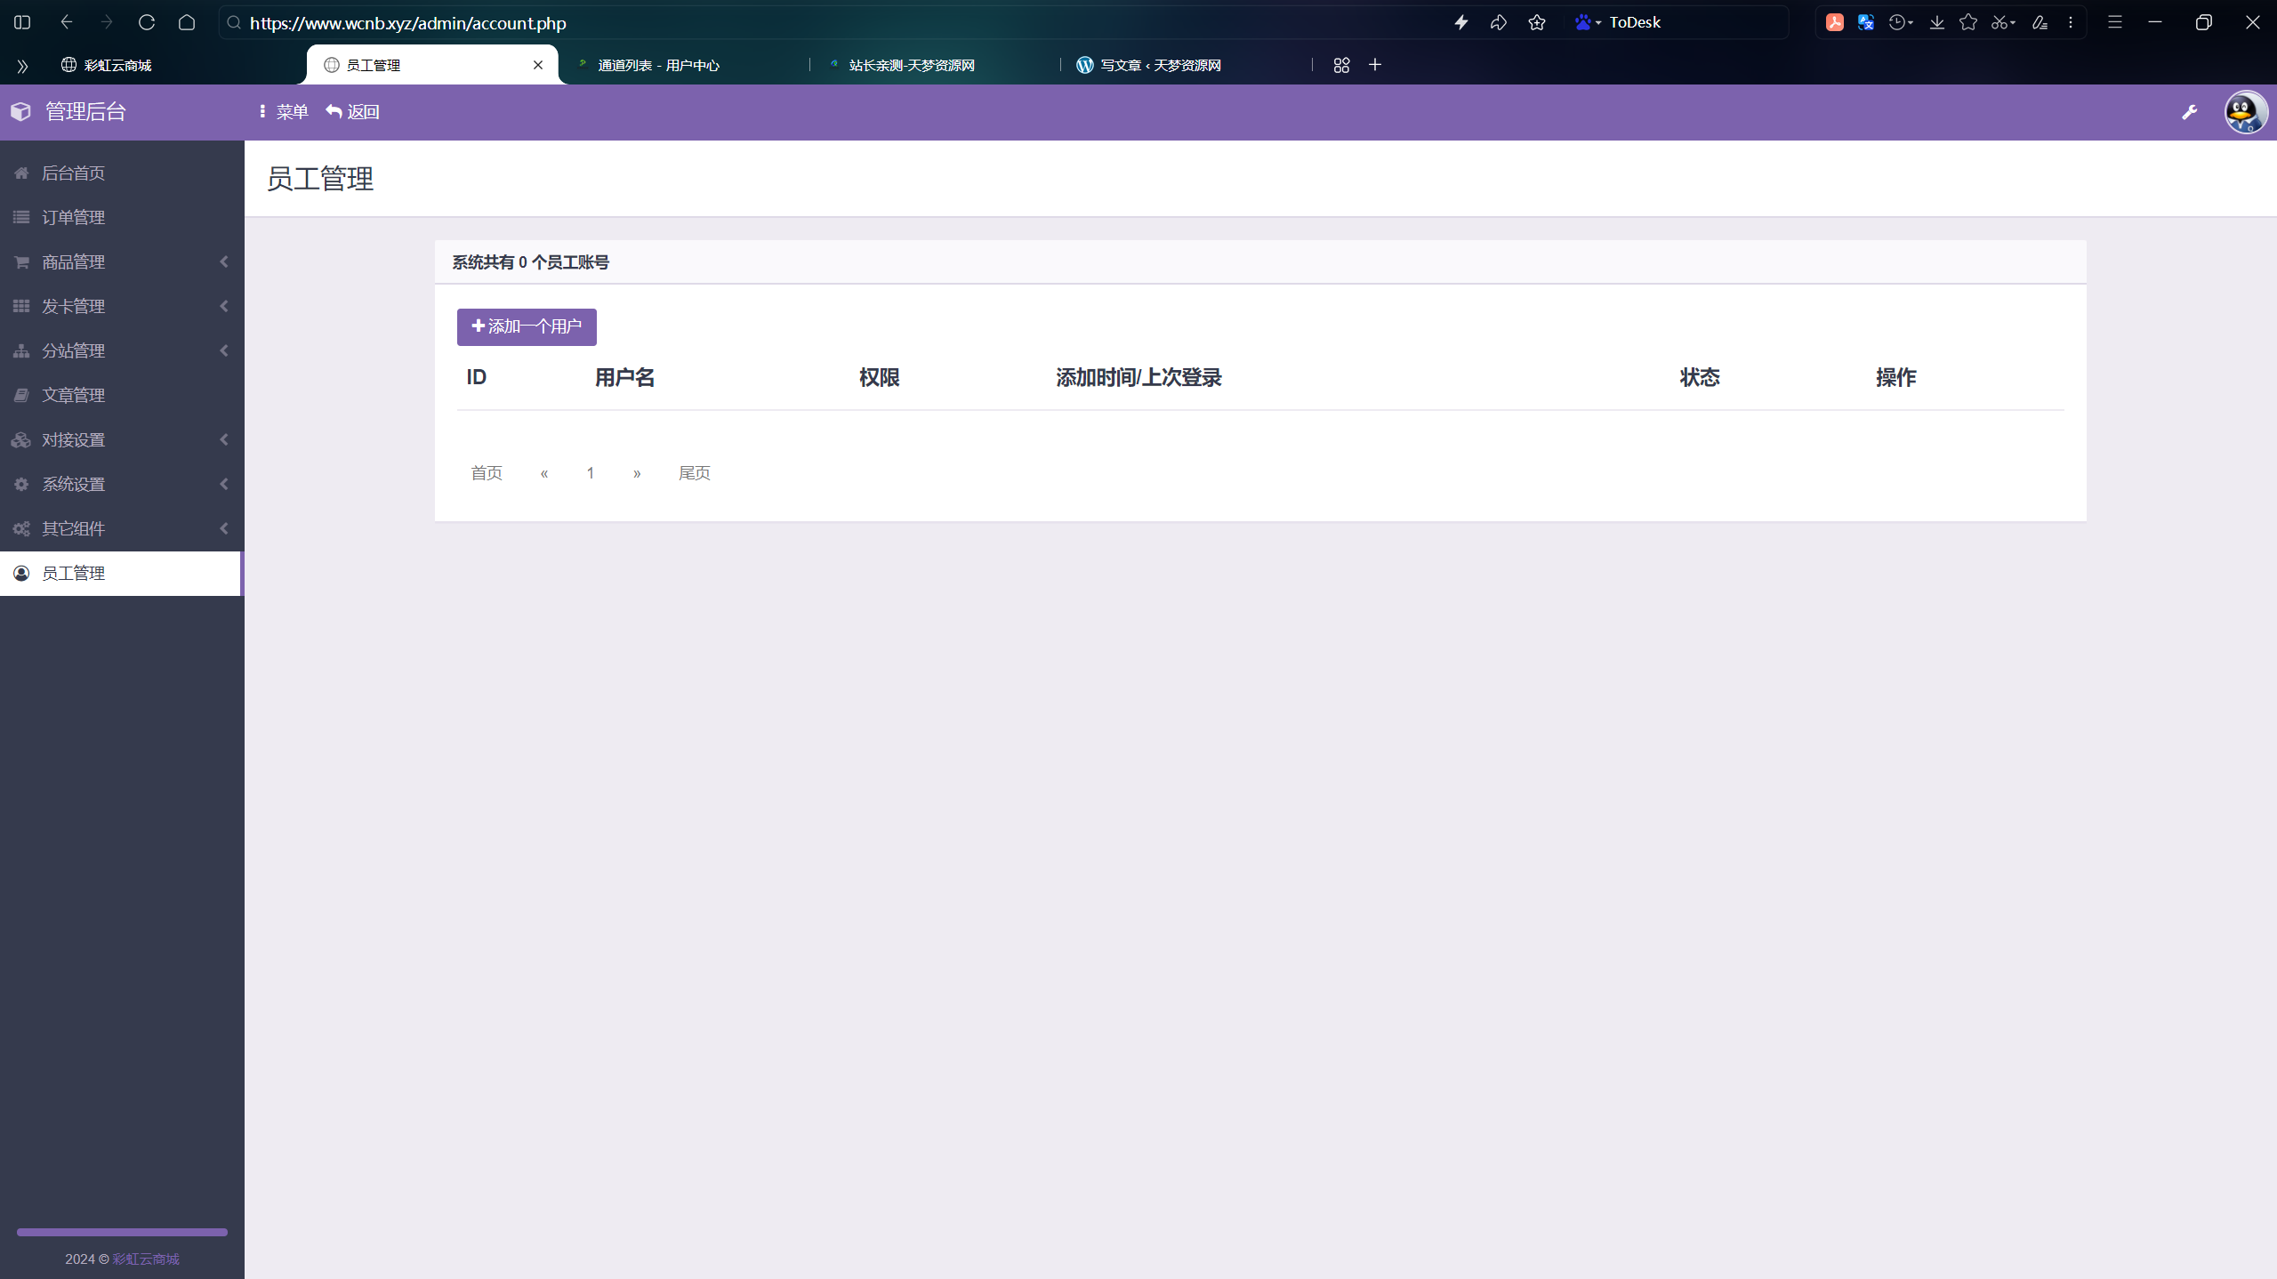This screenshot has width=2277, height=1279.
Task: Go to 首页 pagination link
Action: (487, 473)
